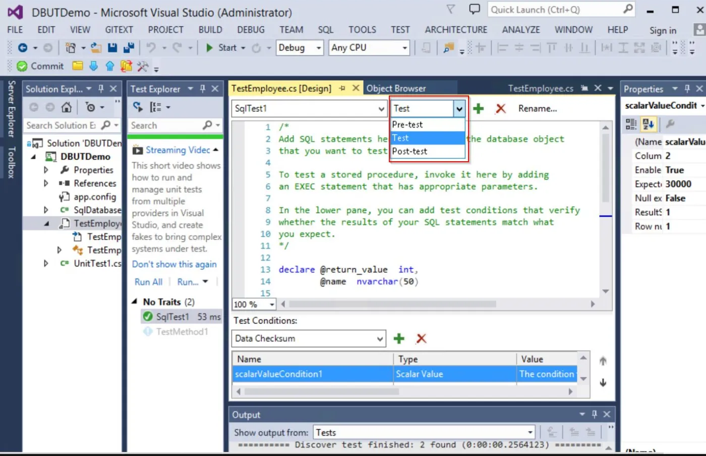Click the red X Delete test icon
The width and height of the screenshot is (706, 456).
click(501, 108)
